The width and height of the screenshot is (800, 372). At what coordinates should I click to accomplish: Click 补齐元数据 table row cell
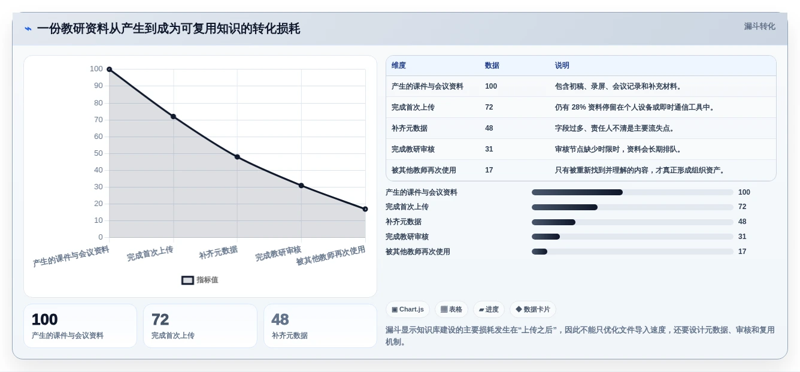(x=410, y=128)
